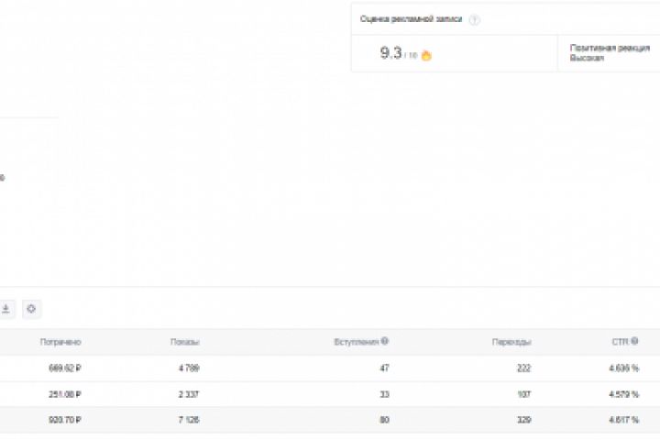The image size is (660, 440).
Task: Click the 4 789 impressions cell
Action: [x=187, y=368]
